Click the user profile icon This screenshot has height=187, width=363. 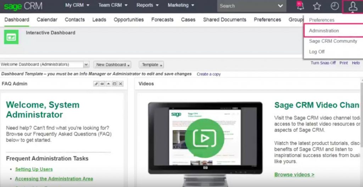(x=353, y=6)
